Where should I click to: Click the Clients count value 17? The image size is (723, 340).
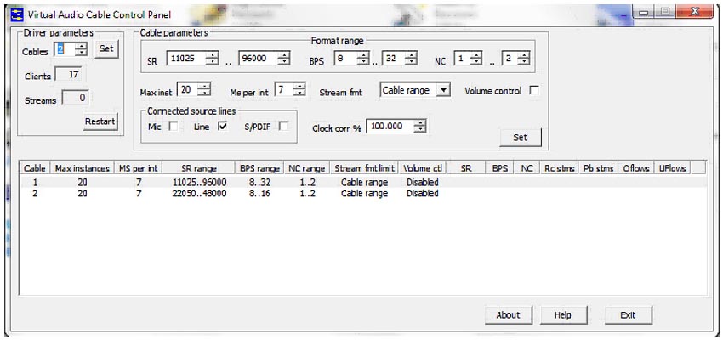pos(70,74)
